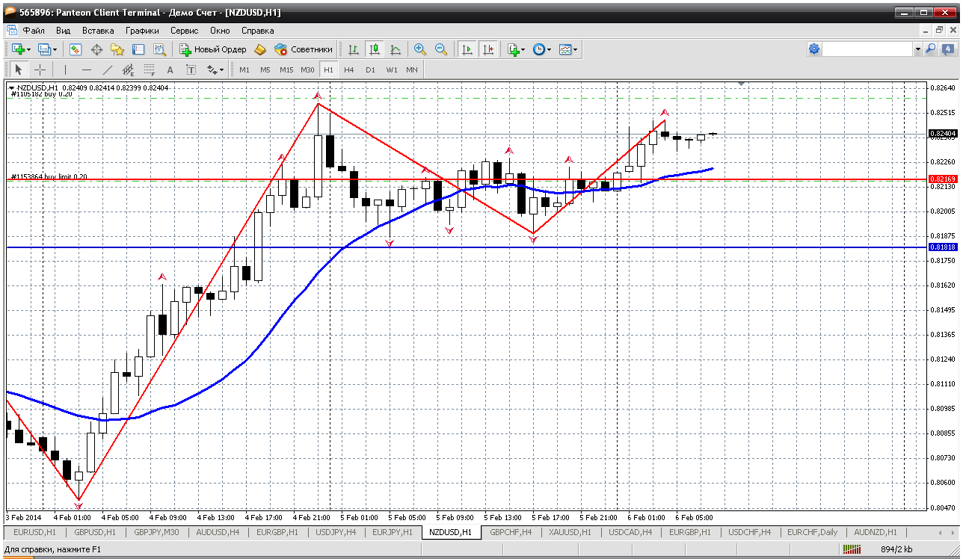Click inside the search input field
The width and height of the screenshot is (963, 559).
point(867,49)
